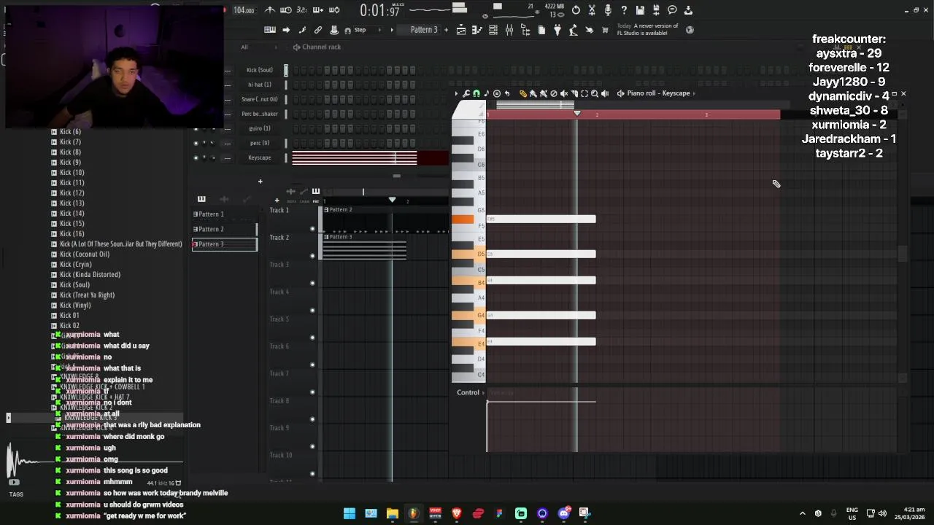Show hidden system tray icons chevron
Viewport: 934px width, 525px height.
802,513
